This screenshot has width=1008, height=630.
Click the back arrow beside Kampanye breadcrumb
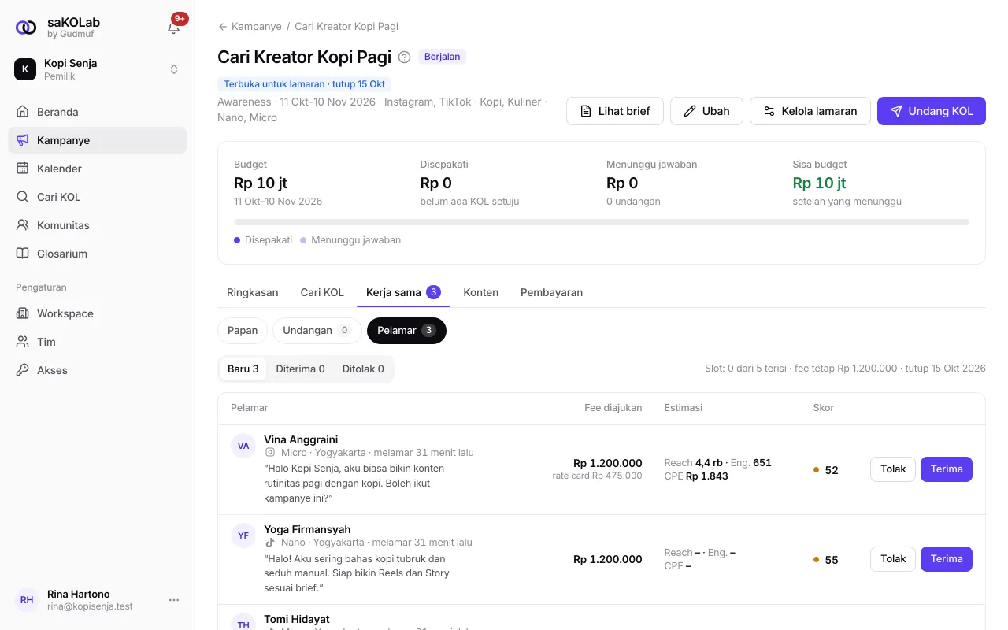tap(223, 27)
